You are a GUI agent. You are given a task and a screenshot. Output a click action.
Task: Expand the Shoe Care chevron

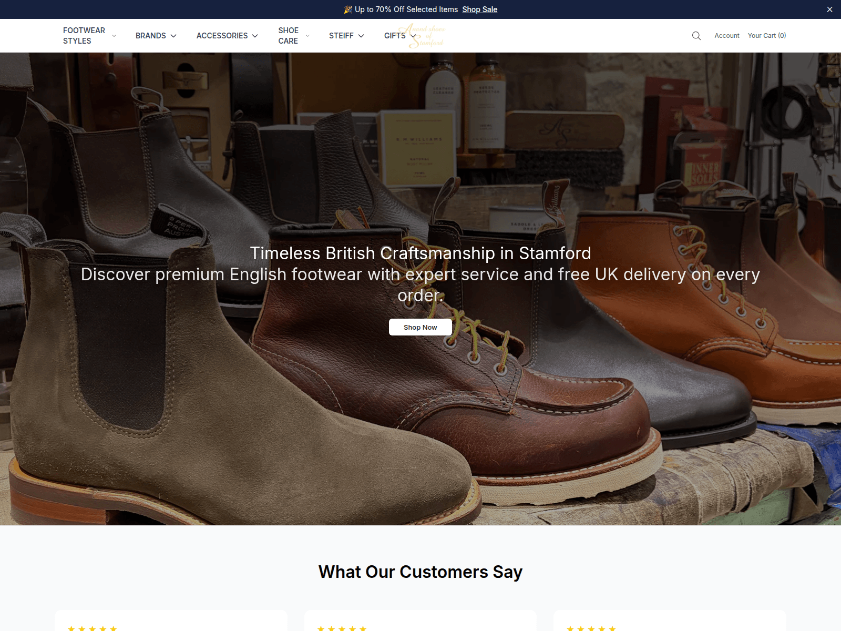tap(307, 36)
